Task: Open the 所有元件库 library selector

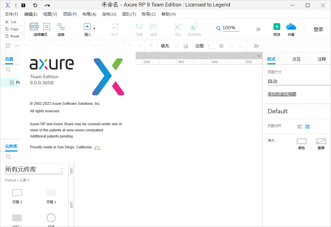Action: [34, 169]
